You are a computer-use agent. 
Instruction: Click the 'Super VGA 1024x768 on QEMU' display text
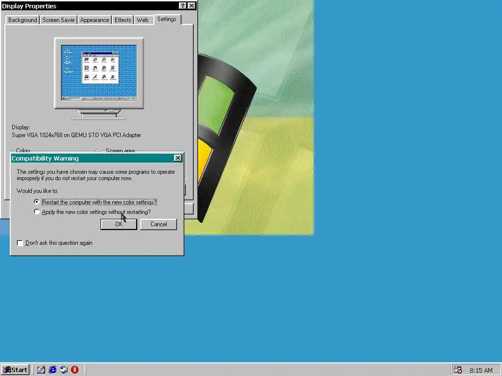[76, 135]
